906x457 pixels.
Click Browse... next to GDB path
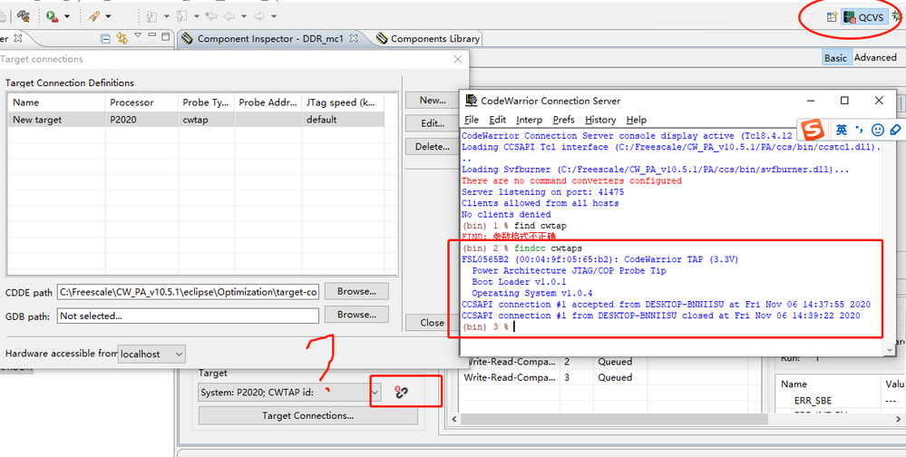point(356,315)
